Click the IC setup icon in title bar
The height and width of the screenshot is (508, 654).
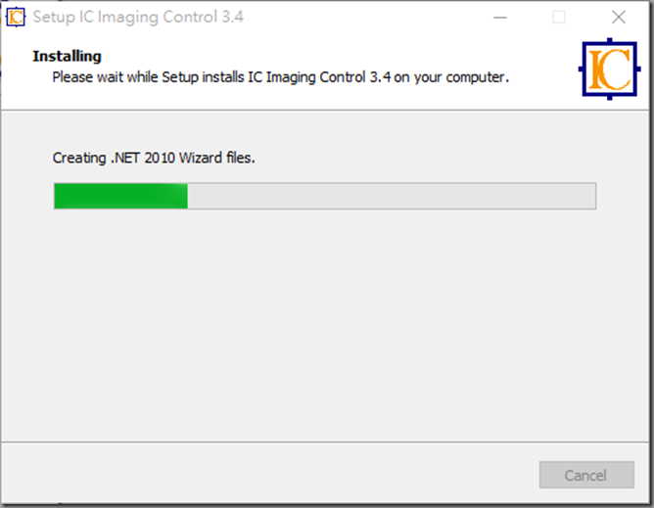[16, 17]
